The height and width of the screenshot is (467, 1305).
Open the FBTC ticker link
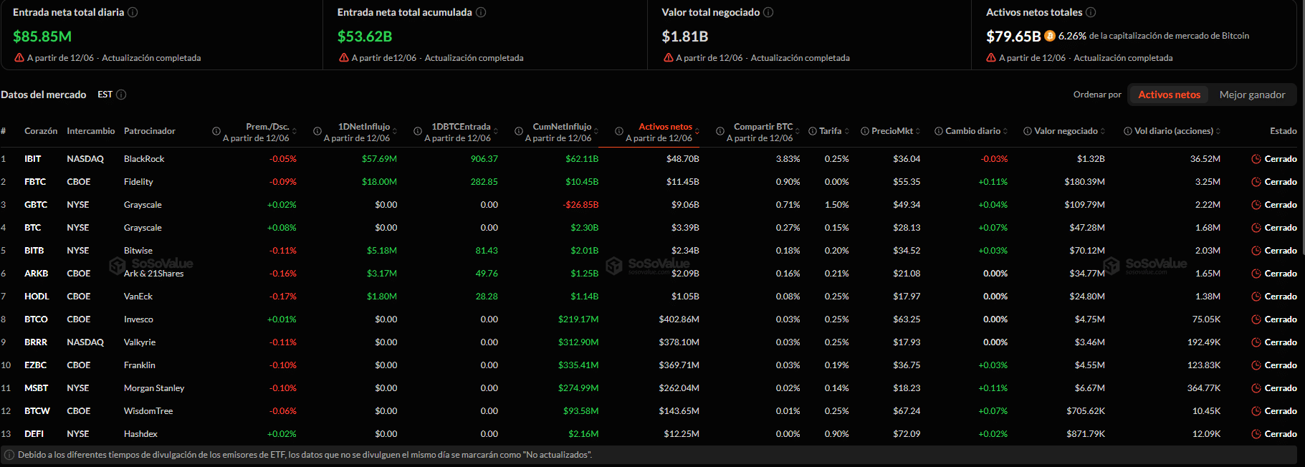tap(35, 182)
